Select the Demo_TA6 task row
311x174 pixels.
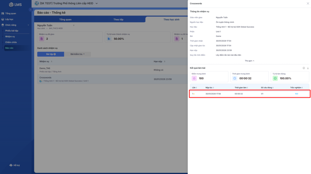point(95,70)
